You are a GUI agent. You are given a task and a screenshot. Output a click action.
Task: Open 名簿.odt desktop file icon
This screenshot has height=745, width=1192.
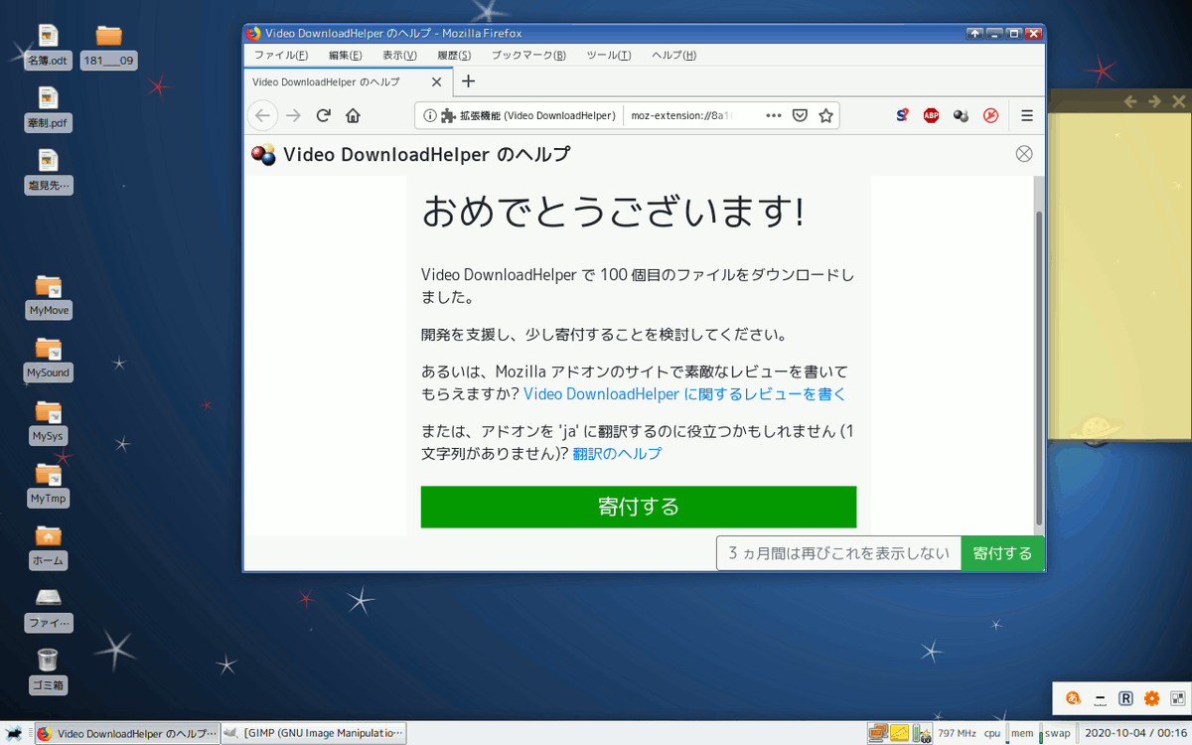(49, 46)
